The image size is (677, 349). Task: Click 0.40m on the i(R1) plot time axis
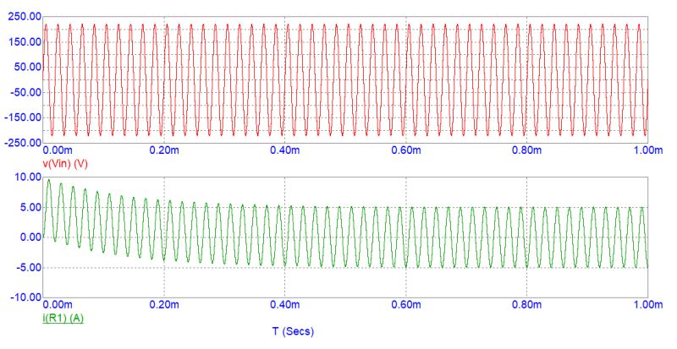[285, 304]
